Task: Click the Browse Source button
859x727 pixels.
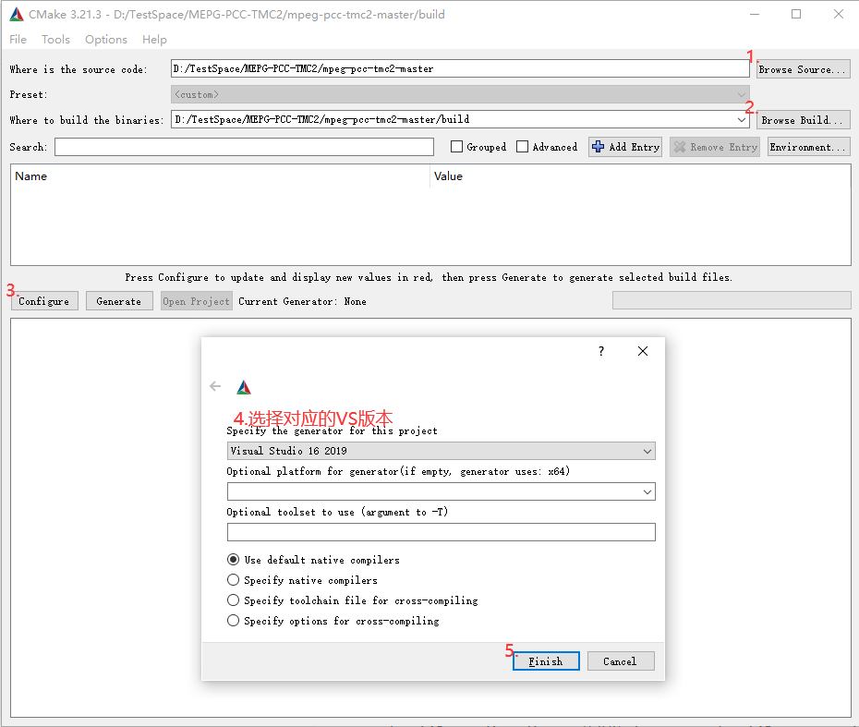Action: point(804,69)
